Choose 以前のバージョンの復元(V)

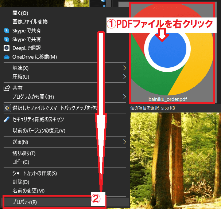tap(39, 131)
